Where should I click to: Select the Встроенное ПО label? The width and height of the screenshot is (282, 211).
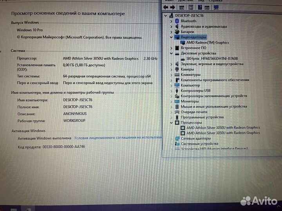pos(193,48)
